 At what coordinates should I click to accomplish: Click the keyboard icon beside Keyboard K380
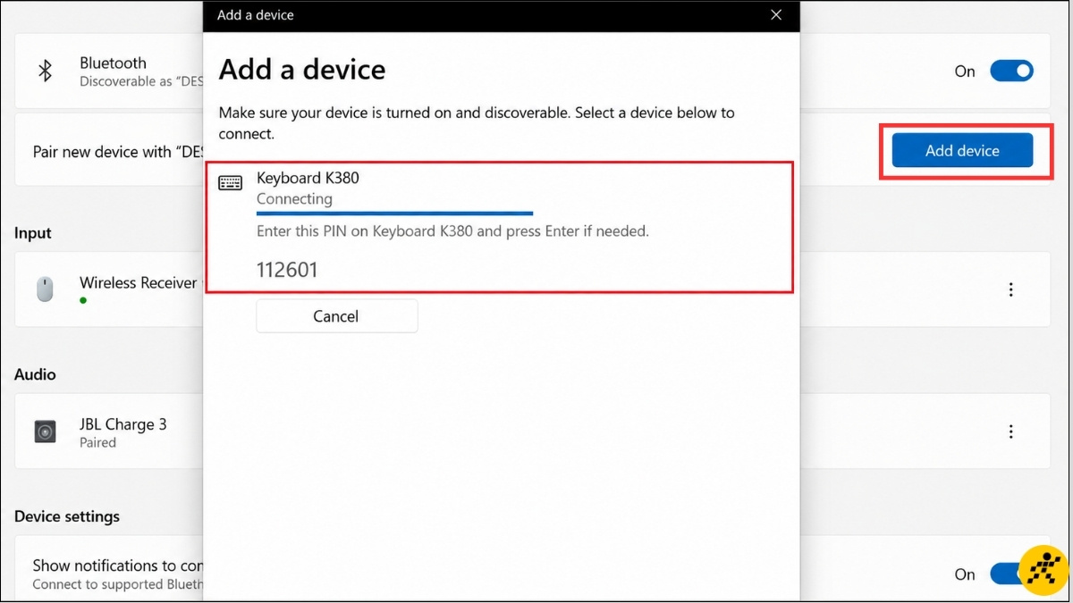[x=231, y=183]
